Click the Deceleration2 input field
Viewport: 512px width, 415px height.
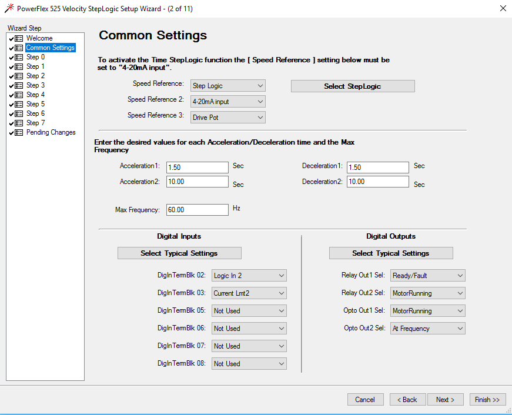click(x=378, y=182)
